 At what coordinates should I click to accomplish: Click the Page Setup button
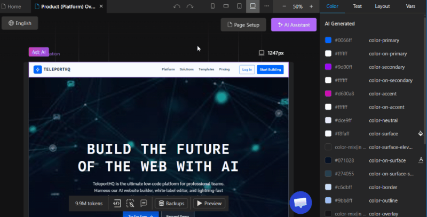(243, 25)
